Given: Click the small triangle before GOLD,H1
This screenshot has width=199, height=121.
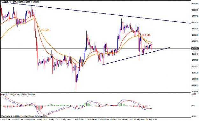Looking at the screenshot, I should 2,2.
